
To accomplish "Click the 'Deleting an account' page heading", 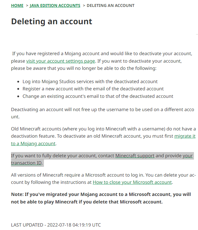I will click(x=51, y=21).
